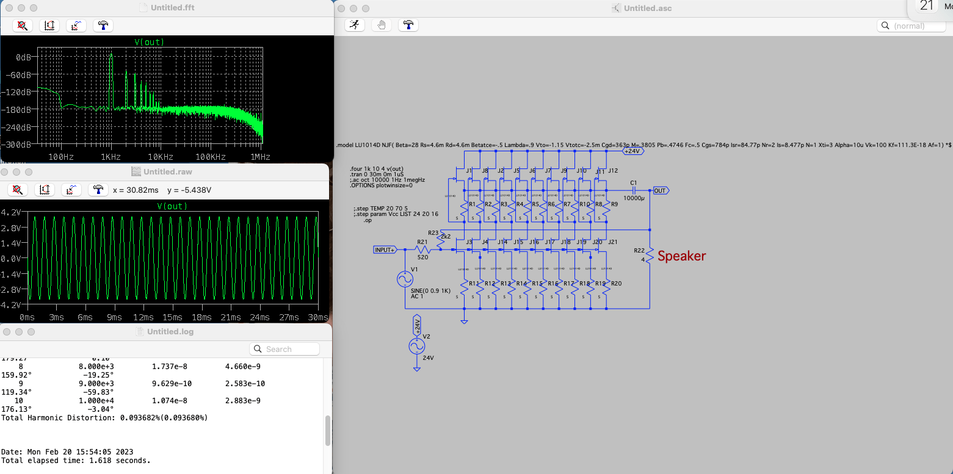Click 10000µ capacitor value text
This screenshot has height=474, width=953.
pyautogui.click(x=634, y=198)
